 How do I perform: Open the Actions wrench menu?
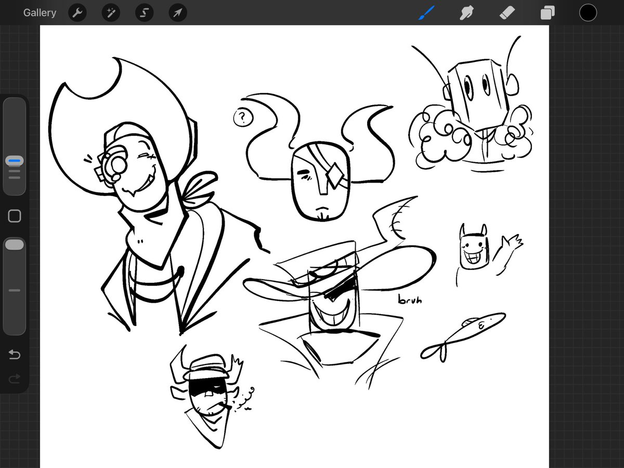pyautogui.click(x=77, y=13)
